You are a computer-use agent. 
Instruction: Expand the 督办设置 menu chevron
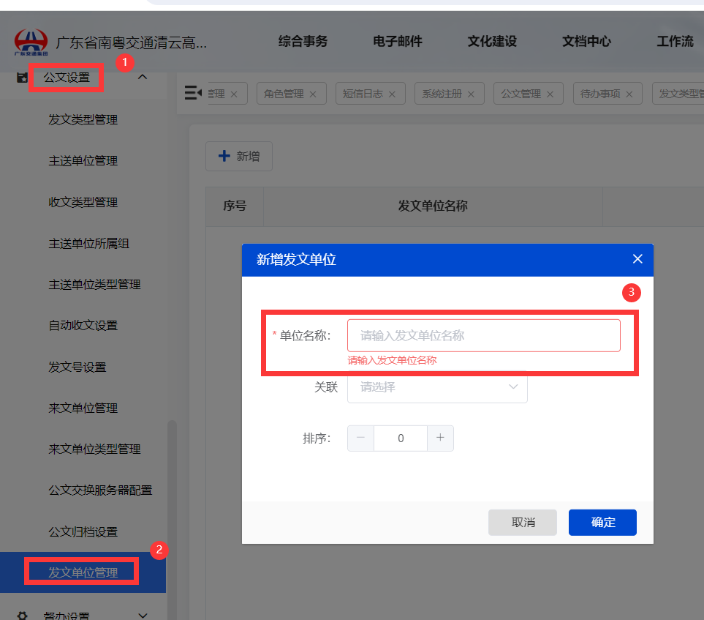pos(143,615)
